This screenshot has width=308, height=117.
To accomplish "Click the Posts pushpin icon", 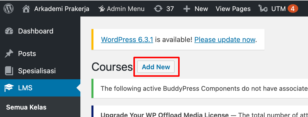I will coord(9,53).
